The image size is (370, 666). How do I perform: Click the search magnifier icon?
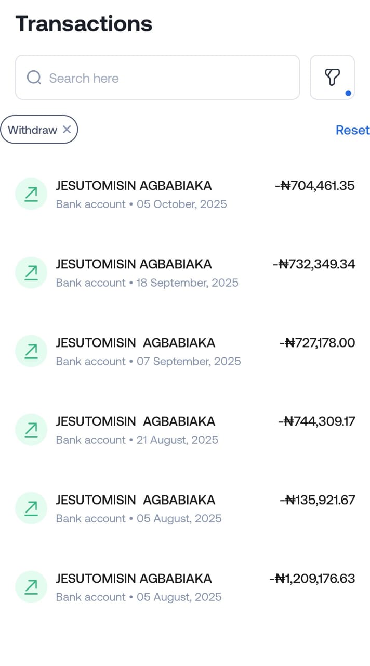(x=34, y=78)
